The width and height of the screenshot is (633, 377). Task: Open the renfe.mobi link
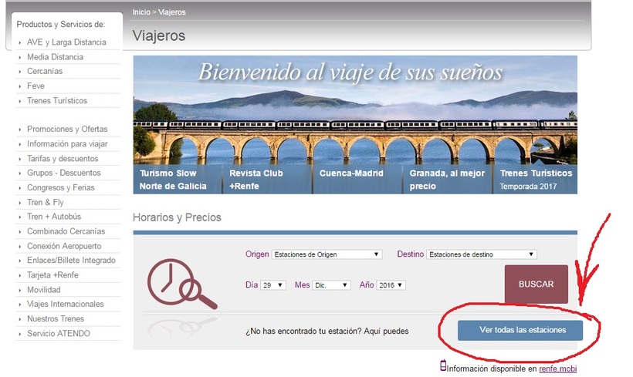(558, 369)
